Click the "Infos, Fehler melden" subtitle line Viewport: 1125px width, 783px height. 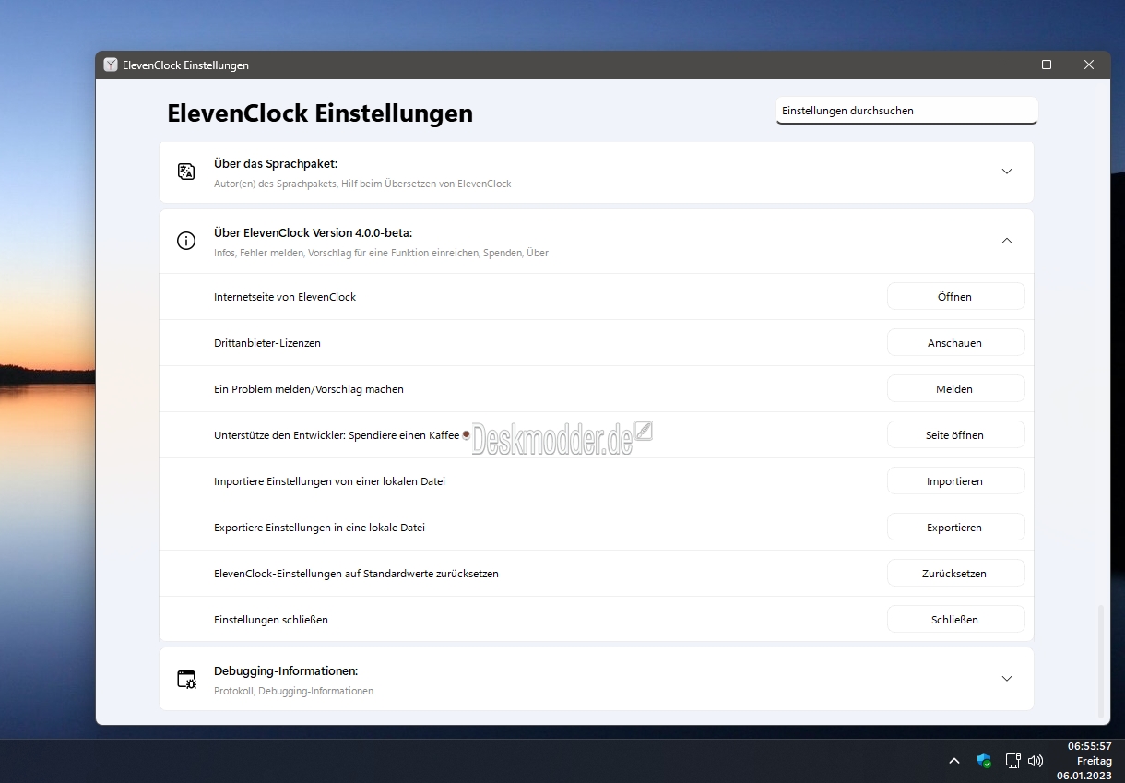click(381, 253)
